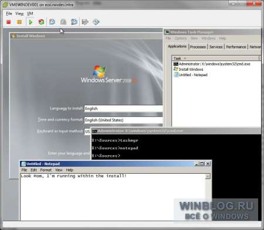Switch to the Applications tab
264x230 pixels.
(177, 46)
